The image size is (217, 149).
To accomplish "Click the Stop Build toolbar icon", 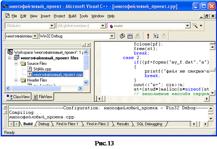I will point(137,36).
